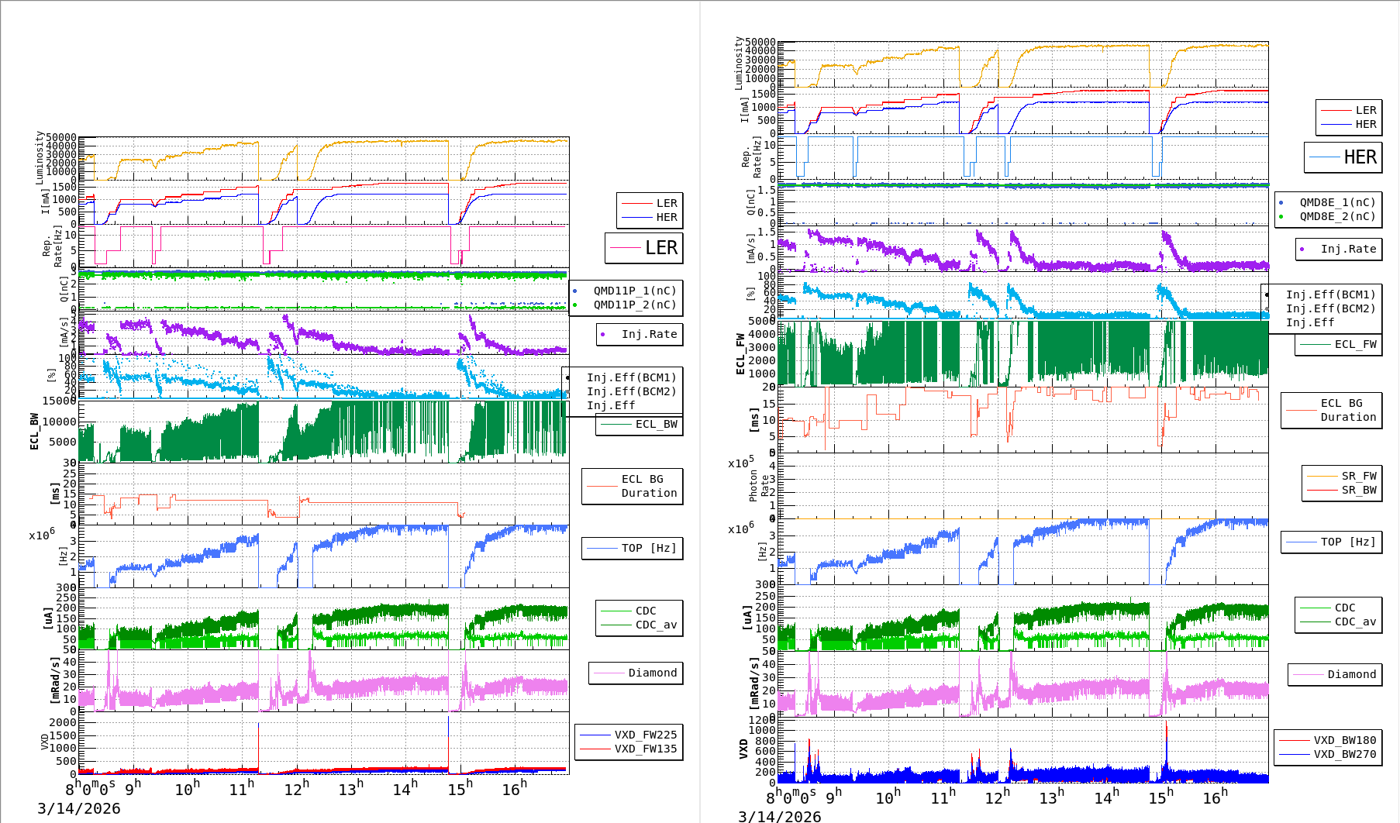Click the VXD_FW225 legend entry
1400x823 pixels.
[x=645, y=735]
